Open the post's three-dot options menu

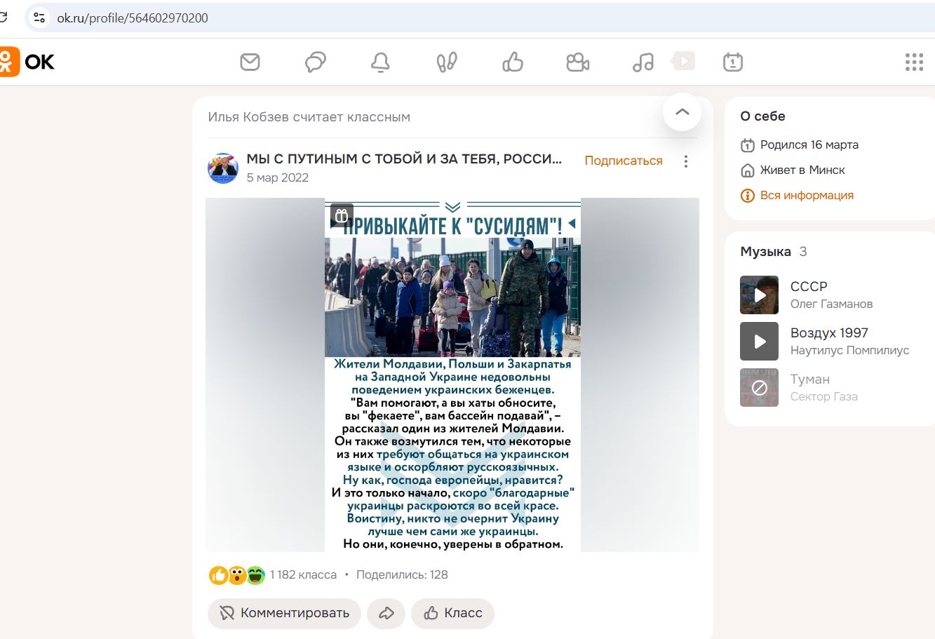click(x=685, y=161)
